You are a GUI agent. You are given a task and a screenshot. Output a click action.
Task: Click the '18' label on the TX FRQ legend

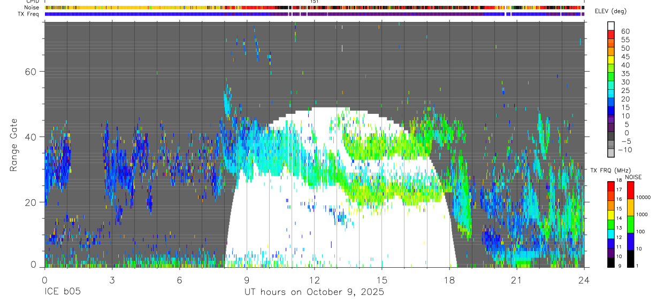619,181
